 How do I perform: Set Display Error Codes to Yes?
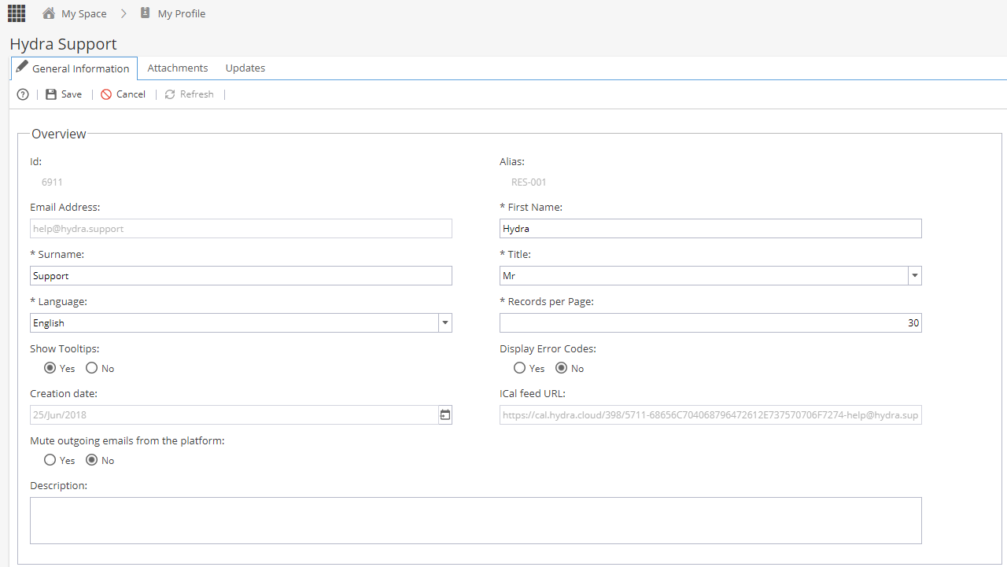click(x=519, y=368)
